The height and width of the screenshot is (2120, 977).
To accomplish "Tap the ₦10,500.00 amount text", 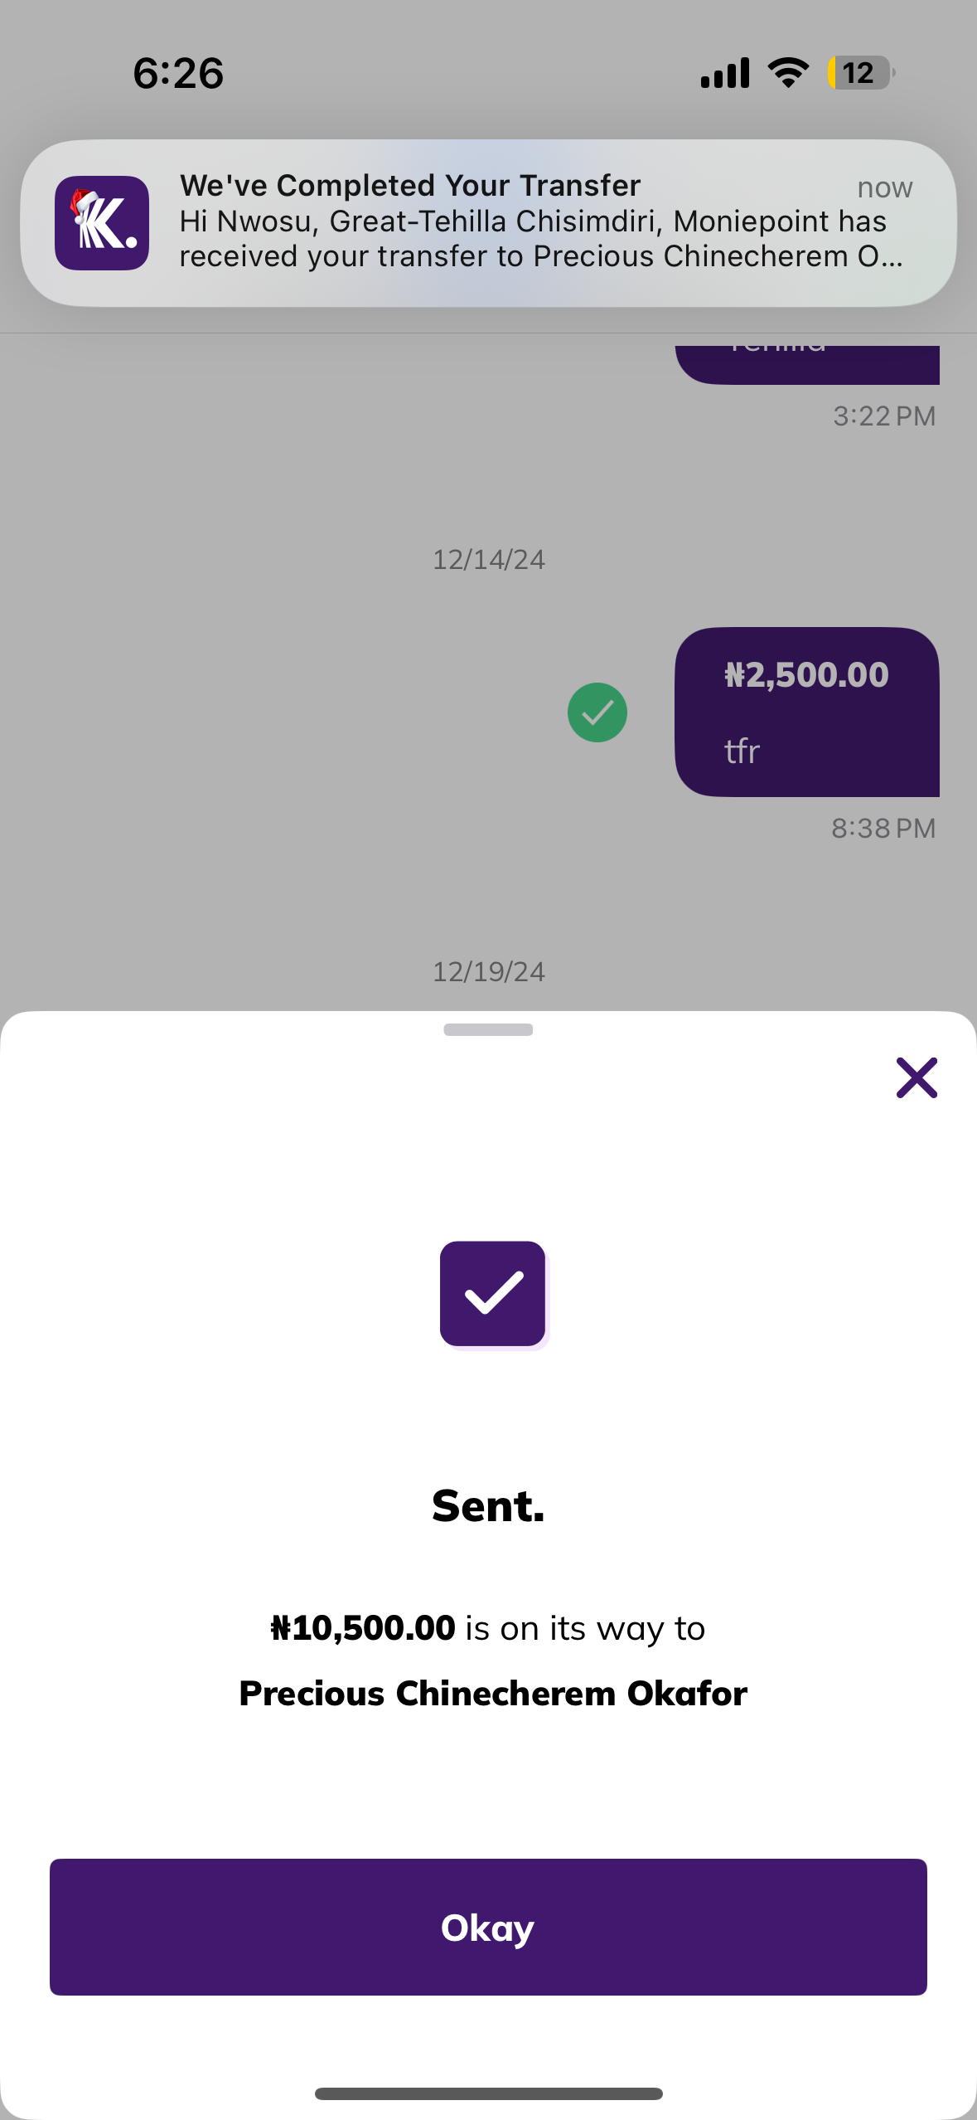I will click(x=363, y=1628).
